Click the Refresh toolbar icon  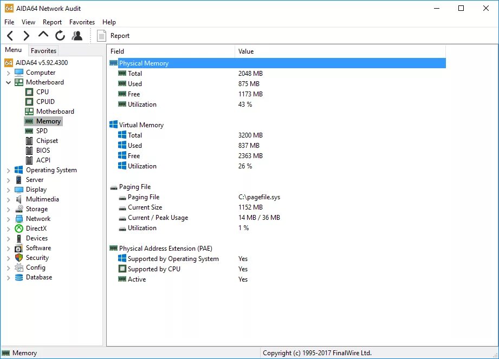[60, 36]
